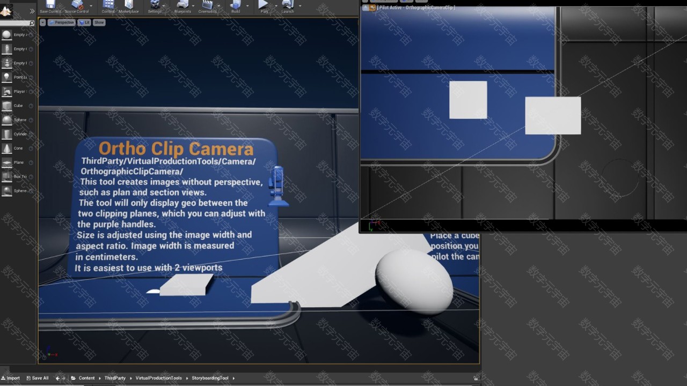Select the Cube actor in Place panel
Image resolution: width=687 pixels, height=386 pixels.
[7, 106]
